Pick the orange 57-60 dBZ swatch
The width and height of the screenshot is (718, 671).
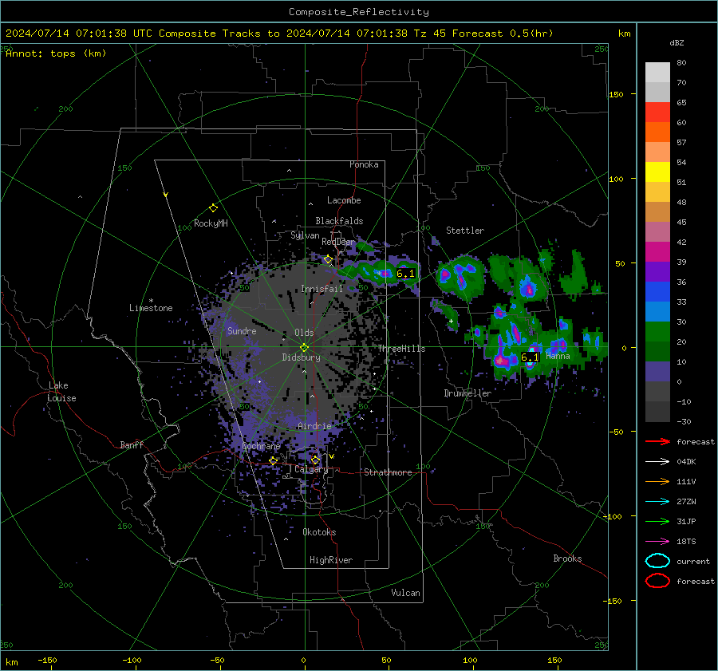[x=657, y=132]
